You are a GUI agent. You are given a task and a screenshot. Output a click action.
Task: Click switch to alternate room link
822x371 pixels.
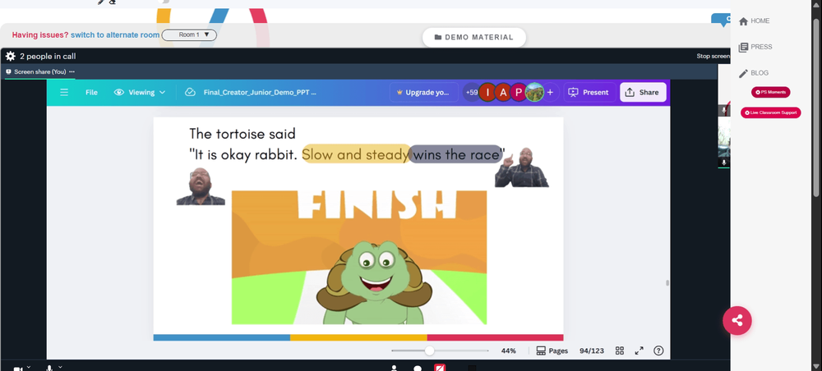coord(115,35)
